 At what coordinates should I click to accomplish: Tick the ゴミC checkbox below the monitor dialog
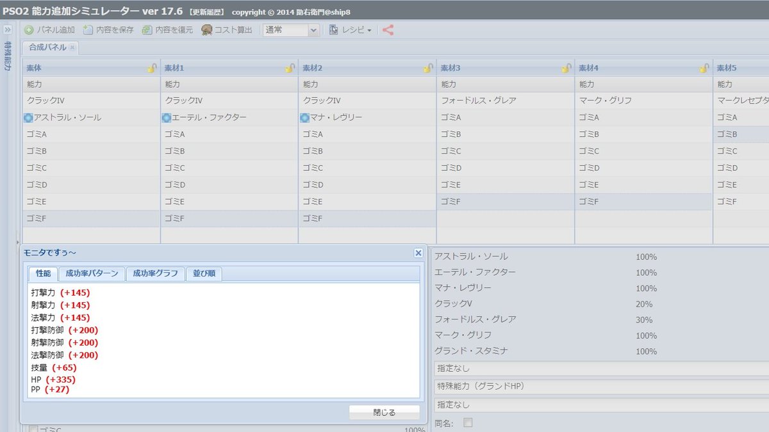click(x=33, y=429)
